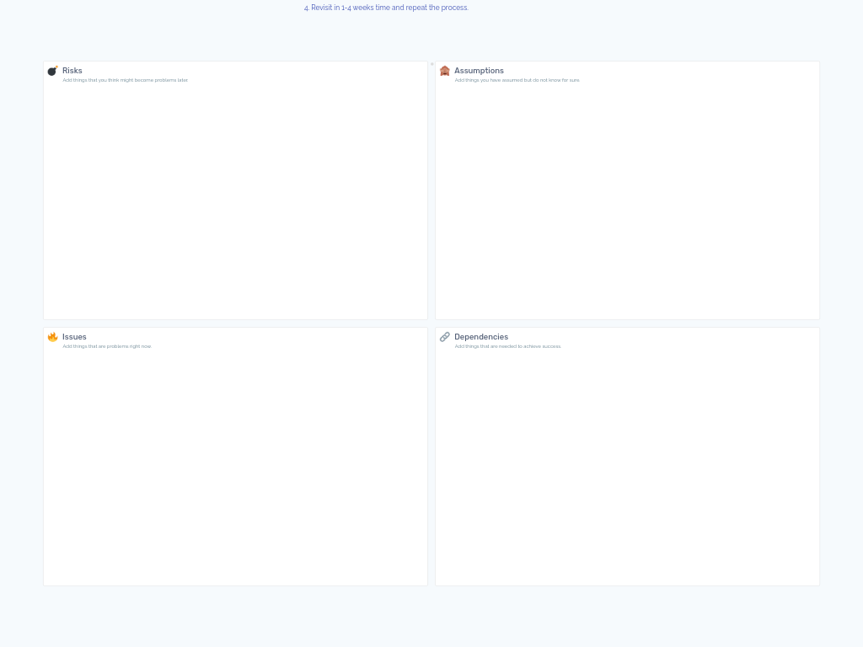The height and width of the screenshot is (647, 863).
Task: Add an item in empty Risks panel
Action: tap(236, 201)
